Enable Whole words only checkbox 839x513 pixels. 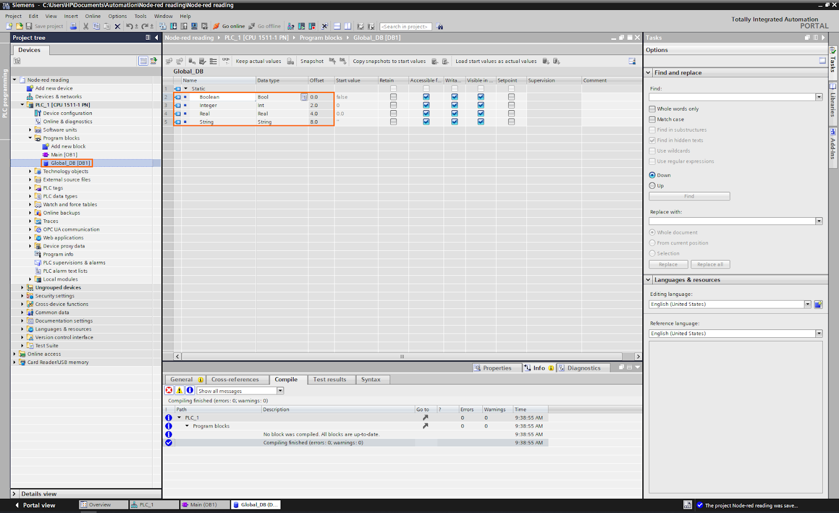(x=652, y=109)
